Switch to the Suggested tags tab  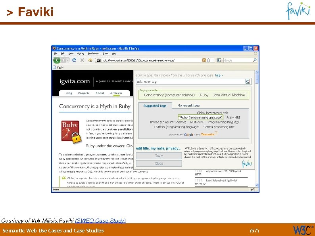(x=155, y=106)
